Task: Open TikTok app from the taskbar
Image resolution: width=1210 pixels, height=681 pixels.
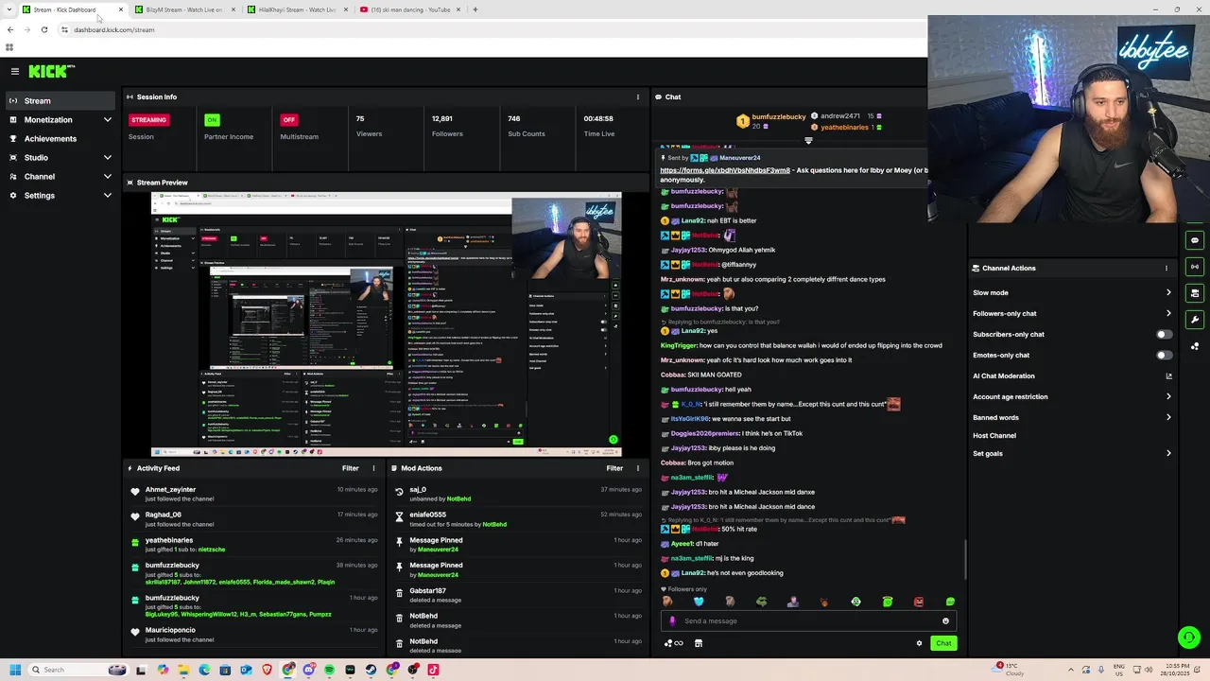Action: coord(433,670)
